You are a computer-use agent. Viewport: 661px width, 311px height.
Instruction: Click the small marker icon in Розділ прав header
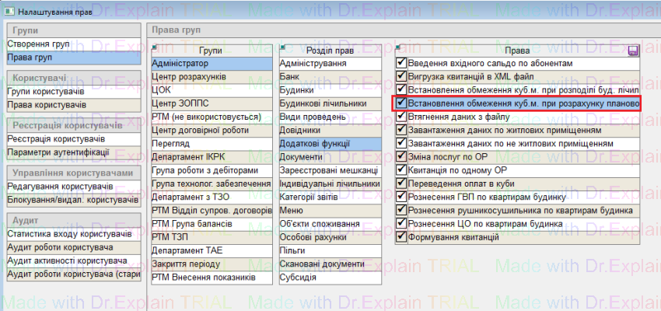click(x=283, y=47)
